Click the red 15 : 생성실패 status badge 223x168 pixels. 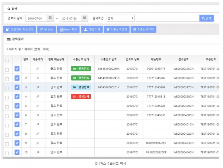[x=81, y=97]
